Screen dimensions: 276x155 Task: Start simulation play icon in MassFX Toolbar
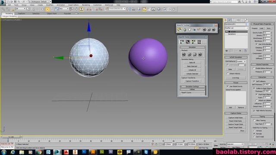pos(209,30)
